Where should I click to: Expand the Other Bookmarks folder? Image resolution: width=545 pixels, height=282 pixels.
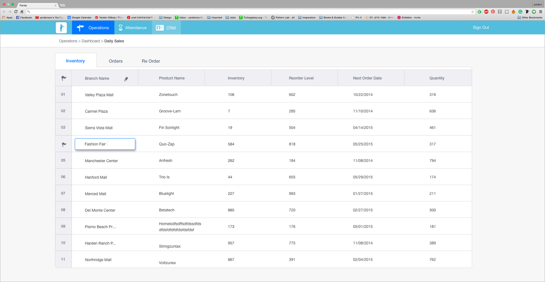pos(531,17)
